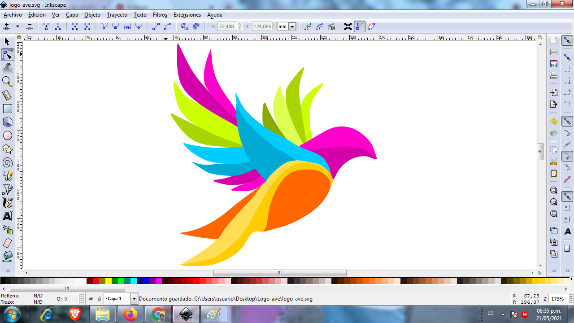Screen dimensions: 574x323
Task: Select the Tweak tool
Action: click(x=7, y=68)
